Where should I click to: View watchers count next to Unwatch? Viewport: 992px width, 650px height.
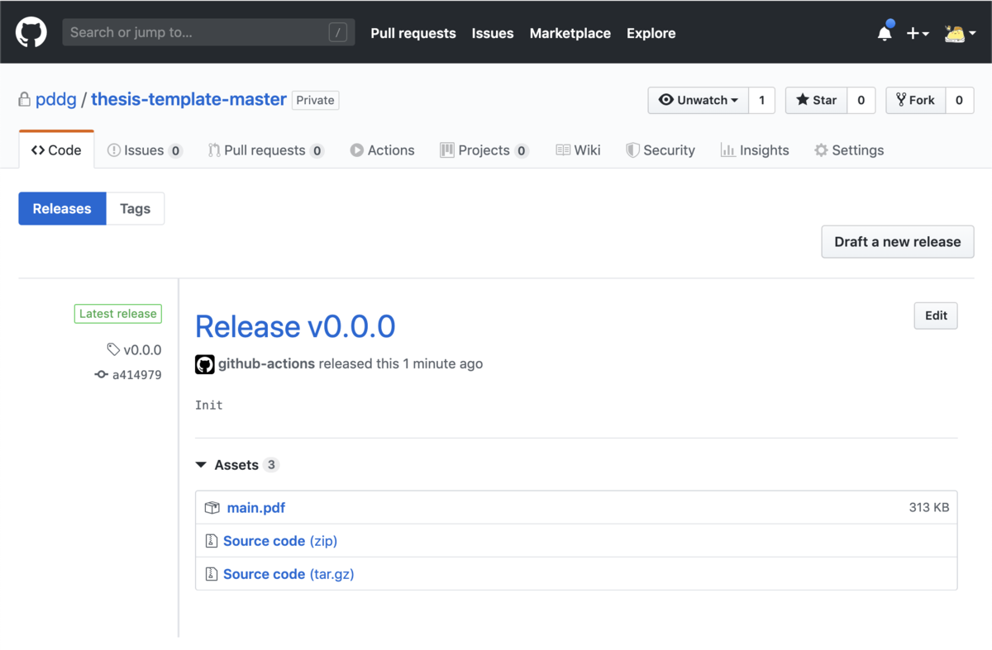(761, 100)
